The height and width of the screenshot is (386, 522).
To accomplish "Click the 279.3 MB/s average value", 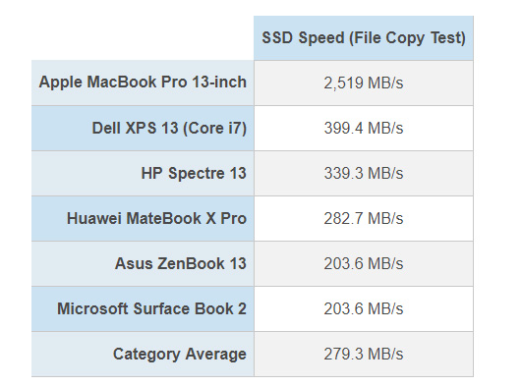I will 364,355.
